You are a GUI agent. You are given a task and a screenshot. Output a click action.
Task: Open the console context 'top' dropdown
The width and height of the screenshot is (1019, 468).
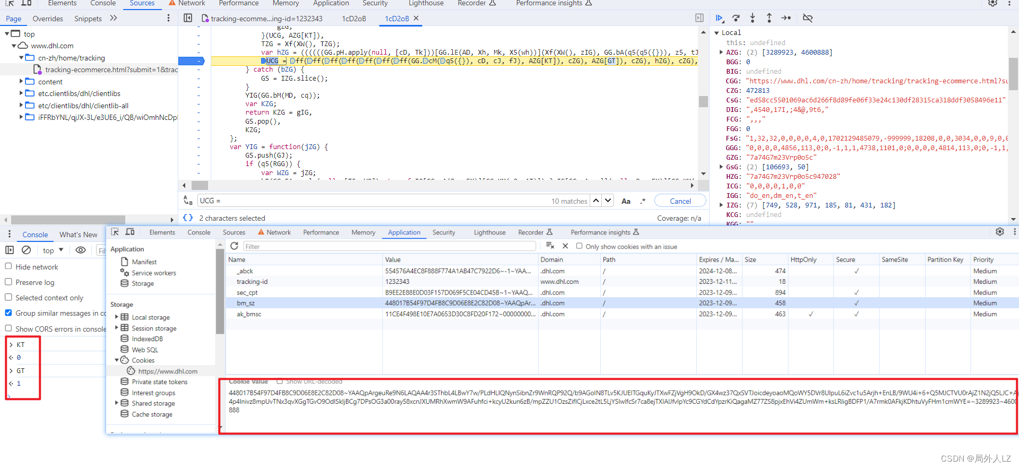[x=53, y=250]
